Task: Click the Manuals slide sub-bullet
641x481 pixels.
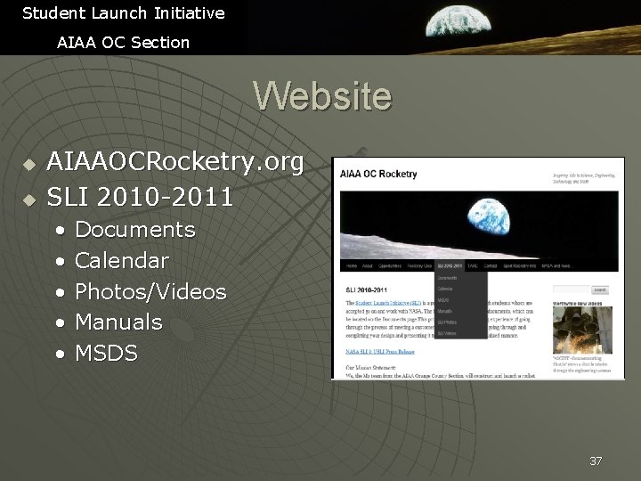Action: click(119, 322)
